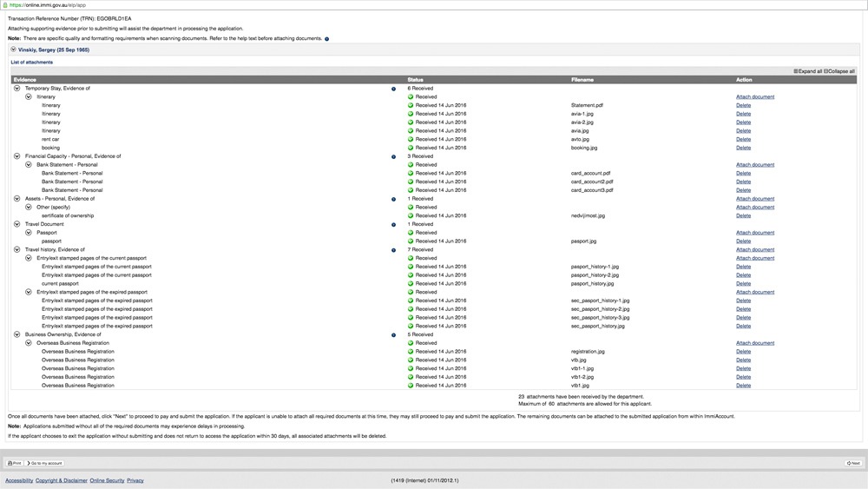Delete the card_account2.pdf attachment
This screenshot has width=868, height=489.
tap(743, 182)
